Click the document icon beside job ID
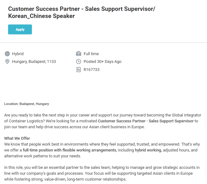The height and width of the screenshot is (184, 207). (x=78, y=70)
